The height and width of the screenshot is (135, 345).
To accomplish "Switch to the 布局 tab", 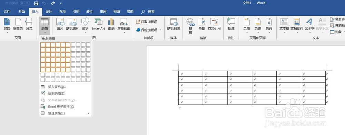I will tap(62, 12).
